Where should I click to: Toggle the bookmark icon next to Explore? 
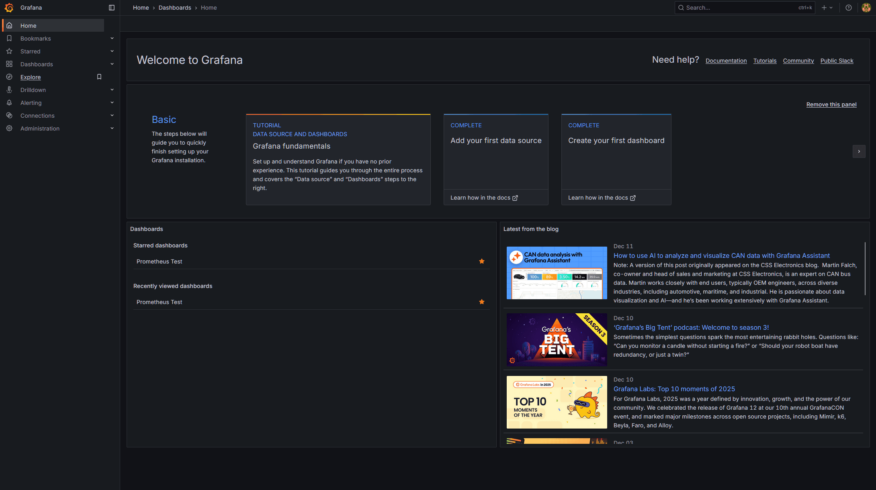(99, 76)
